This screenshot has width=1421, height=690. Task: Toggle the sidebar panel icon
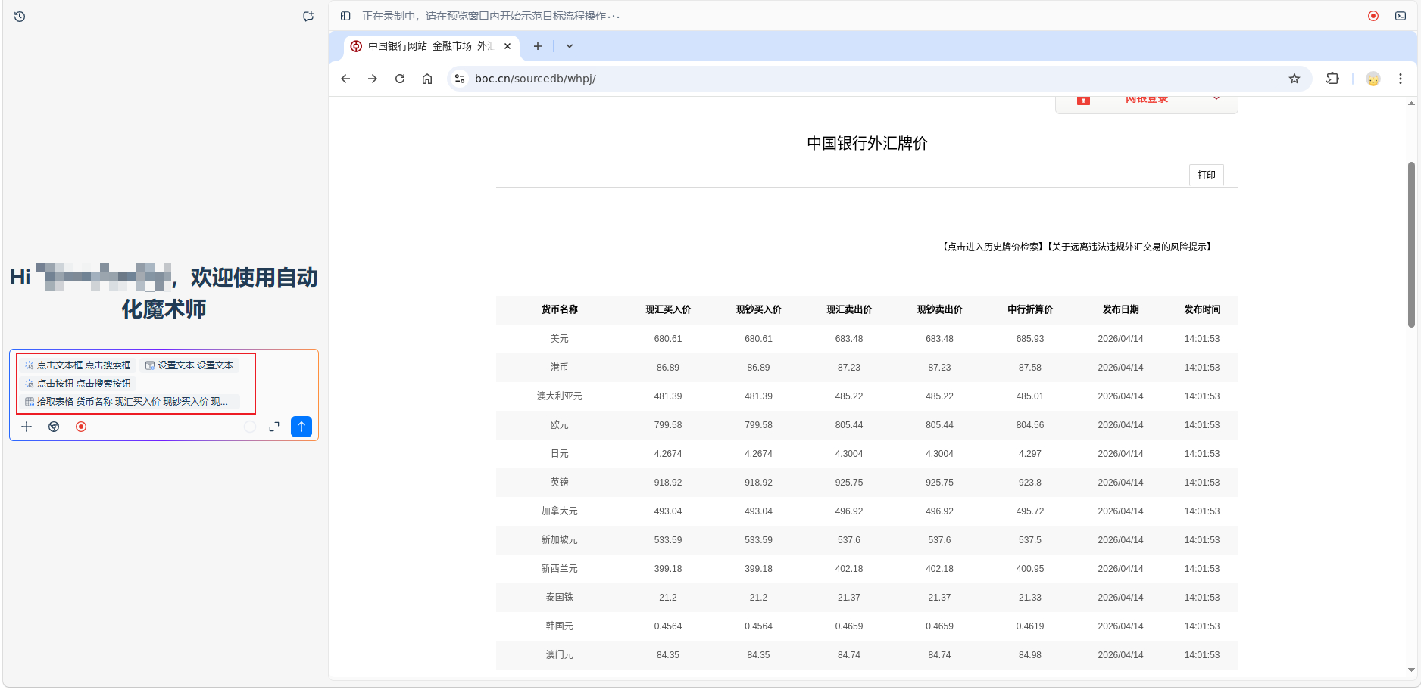coord(345,16)
